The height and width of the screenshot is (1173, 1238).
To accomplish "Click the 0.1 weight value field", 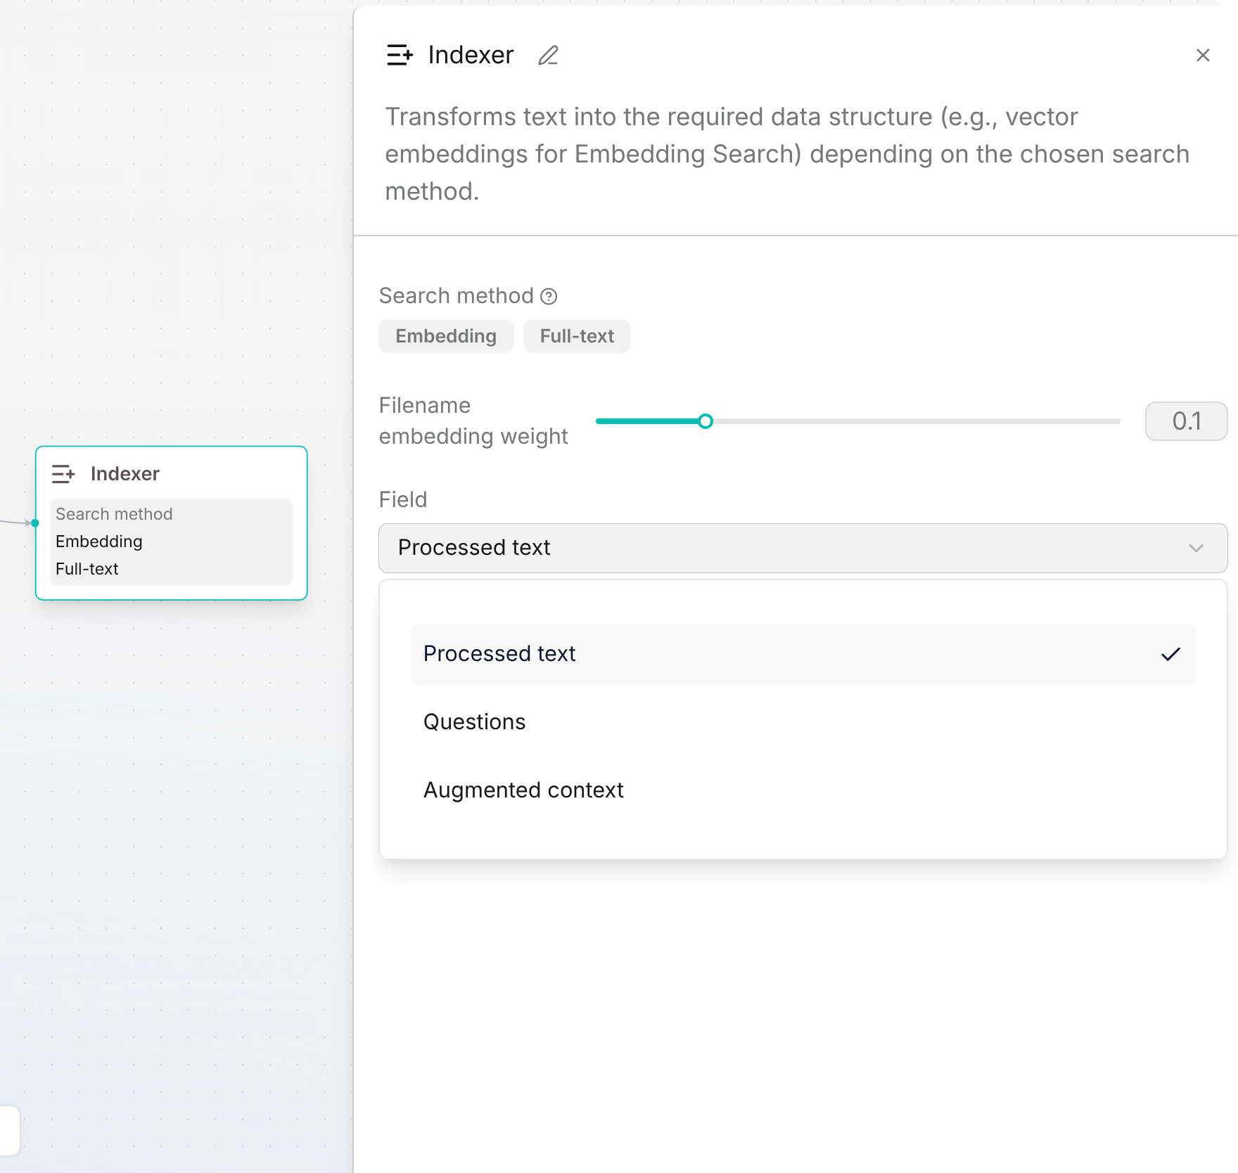I will (x=1186, y=421).
